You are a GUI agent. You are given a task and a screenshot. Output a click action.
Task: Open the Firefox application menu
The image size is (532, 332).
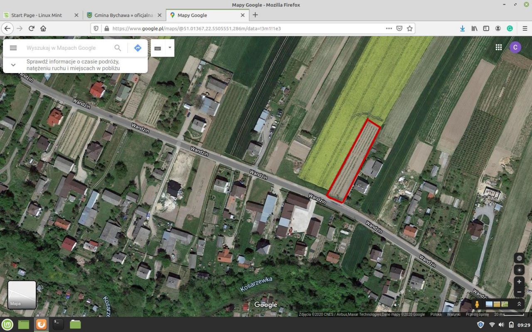[525, 28]
